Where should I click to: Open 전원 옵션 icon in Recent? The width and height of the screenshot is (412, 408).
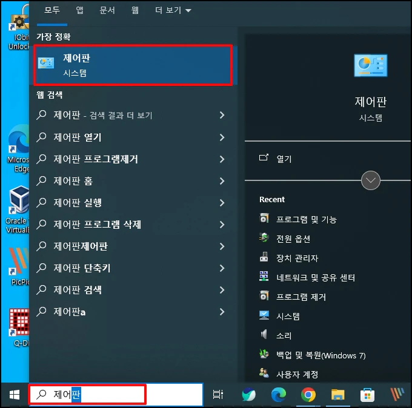pos(264,238)
